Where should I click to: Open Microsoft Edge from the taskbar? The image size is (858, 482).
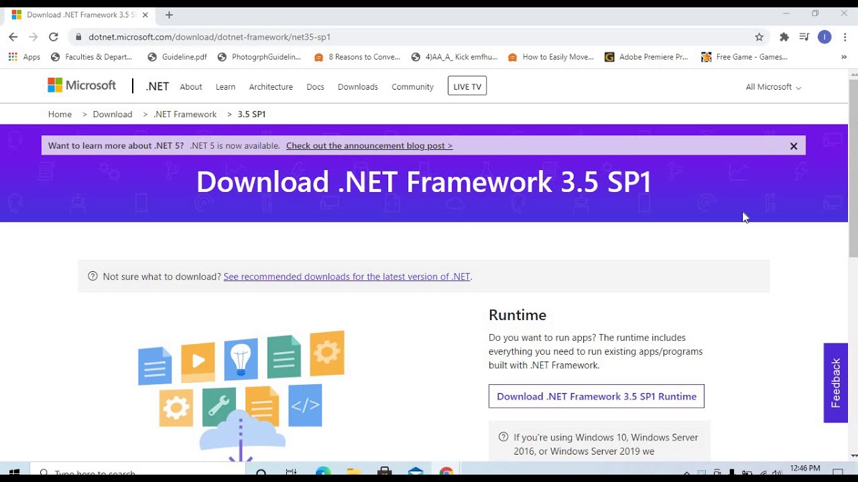323,472
